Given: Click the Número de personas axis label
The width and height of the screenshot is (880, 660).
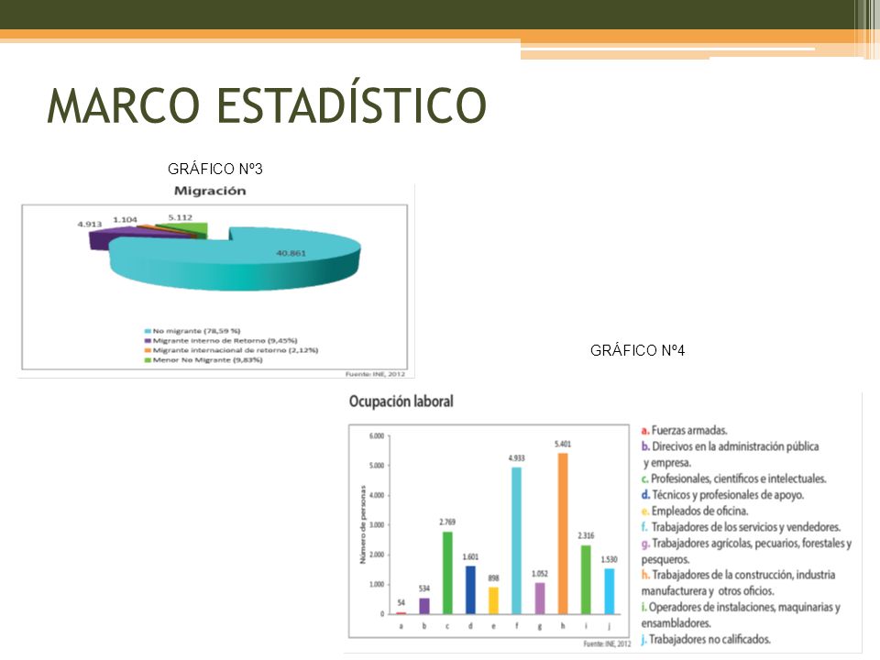Looking at the screenshot, I should (x=363, y=524).
